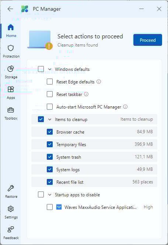Screen dimensions: 168x245
Task: Click the Cleanup items found subtitle
Action: click(x=78, y=45)
